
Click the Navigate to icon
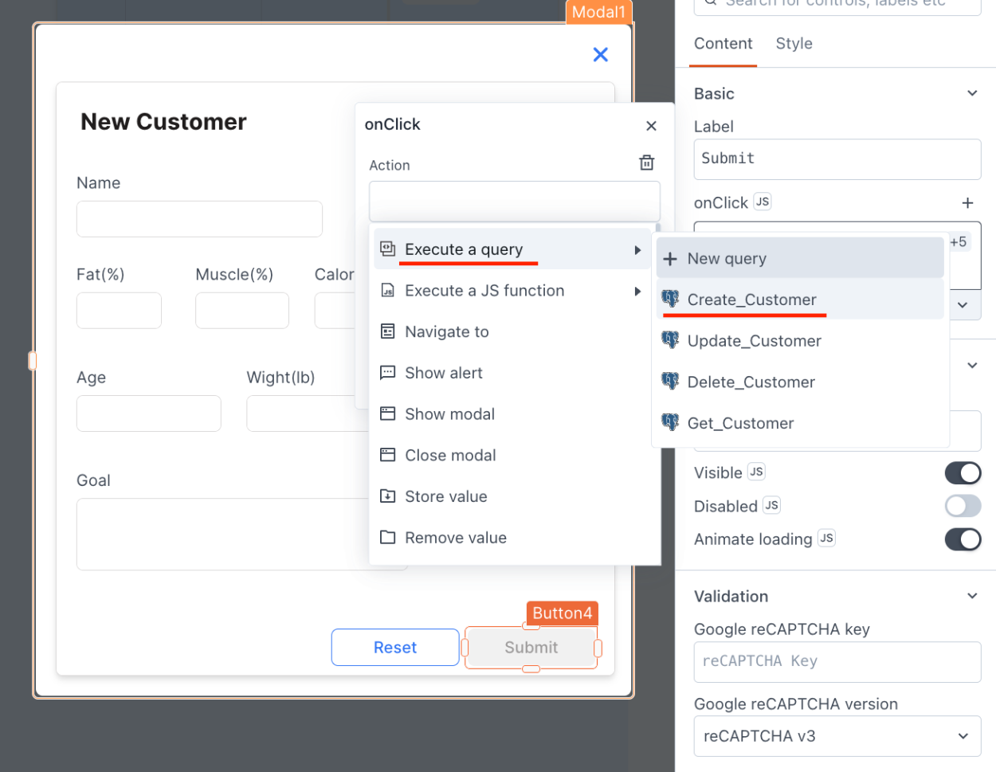coord(387,331)
